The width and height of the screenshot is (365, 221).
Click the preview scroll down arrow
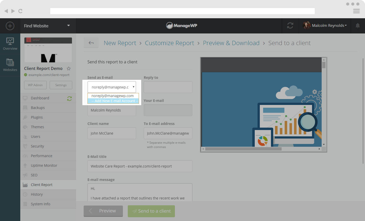[324, 144]
